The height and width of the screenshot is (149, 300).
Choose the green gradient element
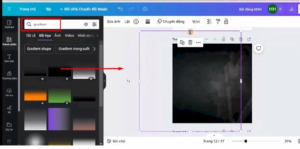coord(60,96)
